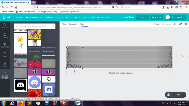Open the Firefox hamburger menu
Screen dimensions: 189x106
coord(186,7)
